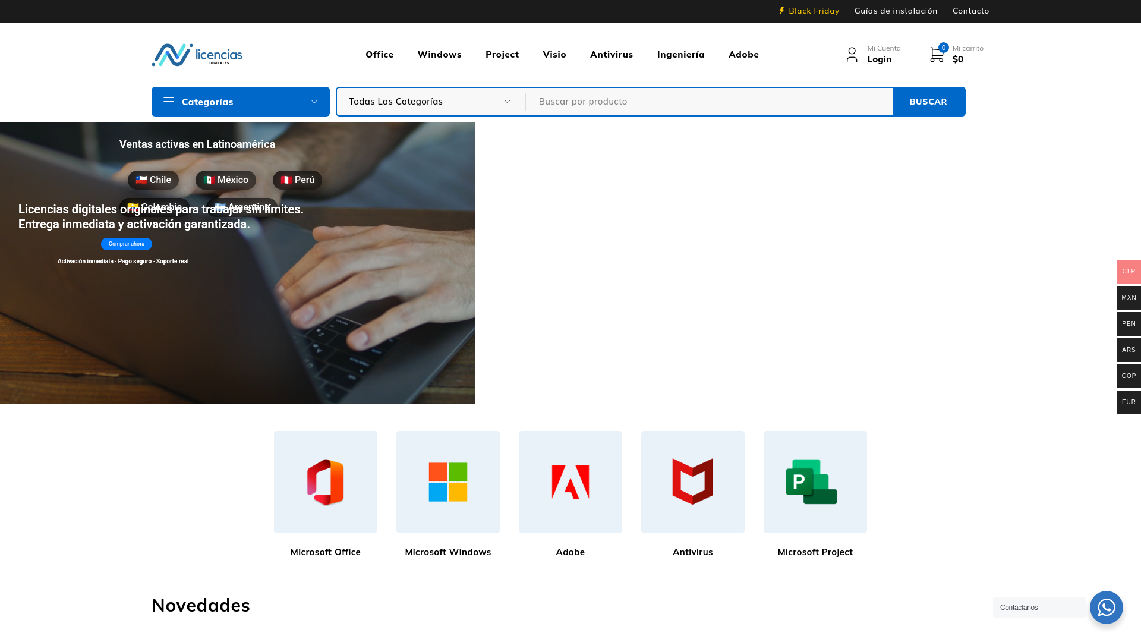Click the hamburger icon in Categorías
Viewport: 1141px width, 642px height.
pos(169,102)
